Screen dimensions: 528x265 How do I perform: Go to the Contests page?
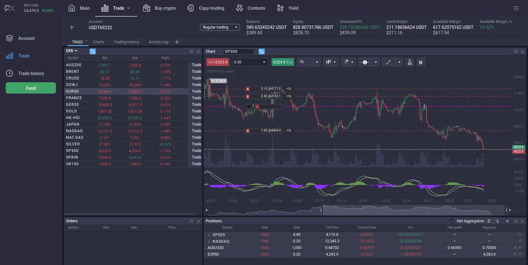(x=250, y=8)
